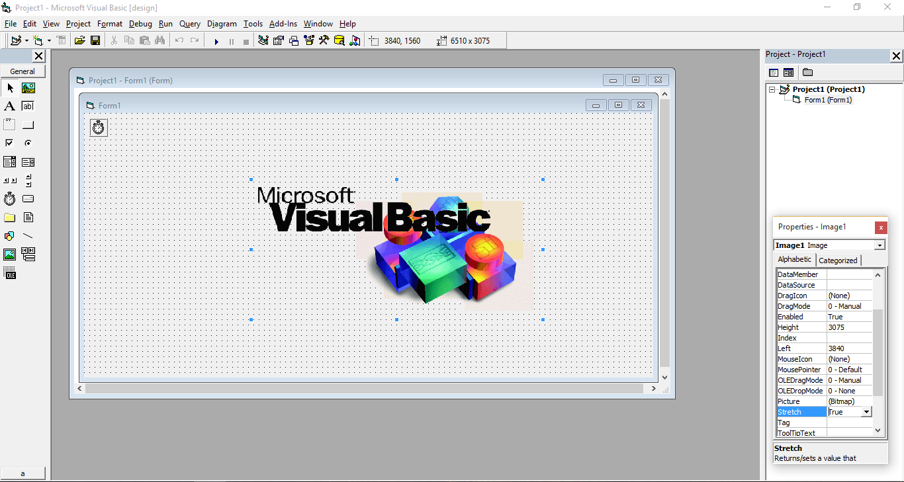Close the toolbox panel
This screenshot has width=904, height=482.
(39, 56)
